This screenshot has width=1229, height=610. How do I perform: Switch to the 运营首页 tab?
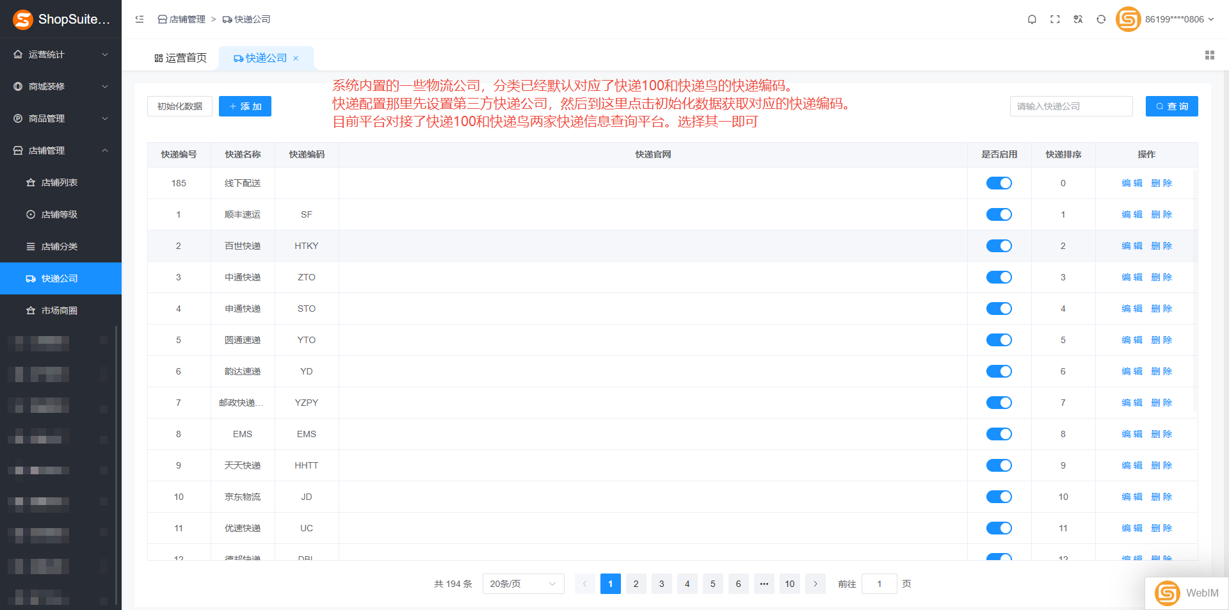pyautogui.click(x=181, y=58)
